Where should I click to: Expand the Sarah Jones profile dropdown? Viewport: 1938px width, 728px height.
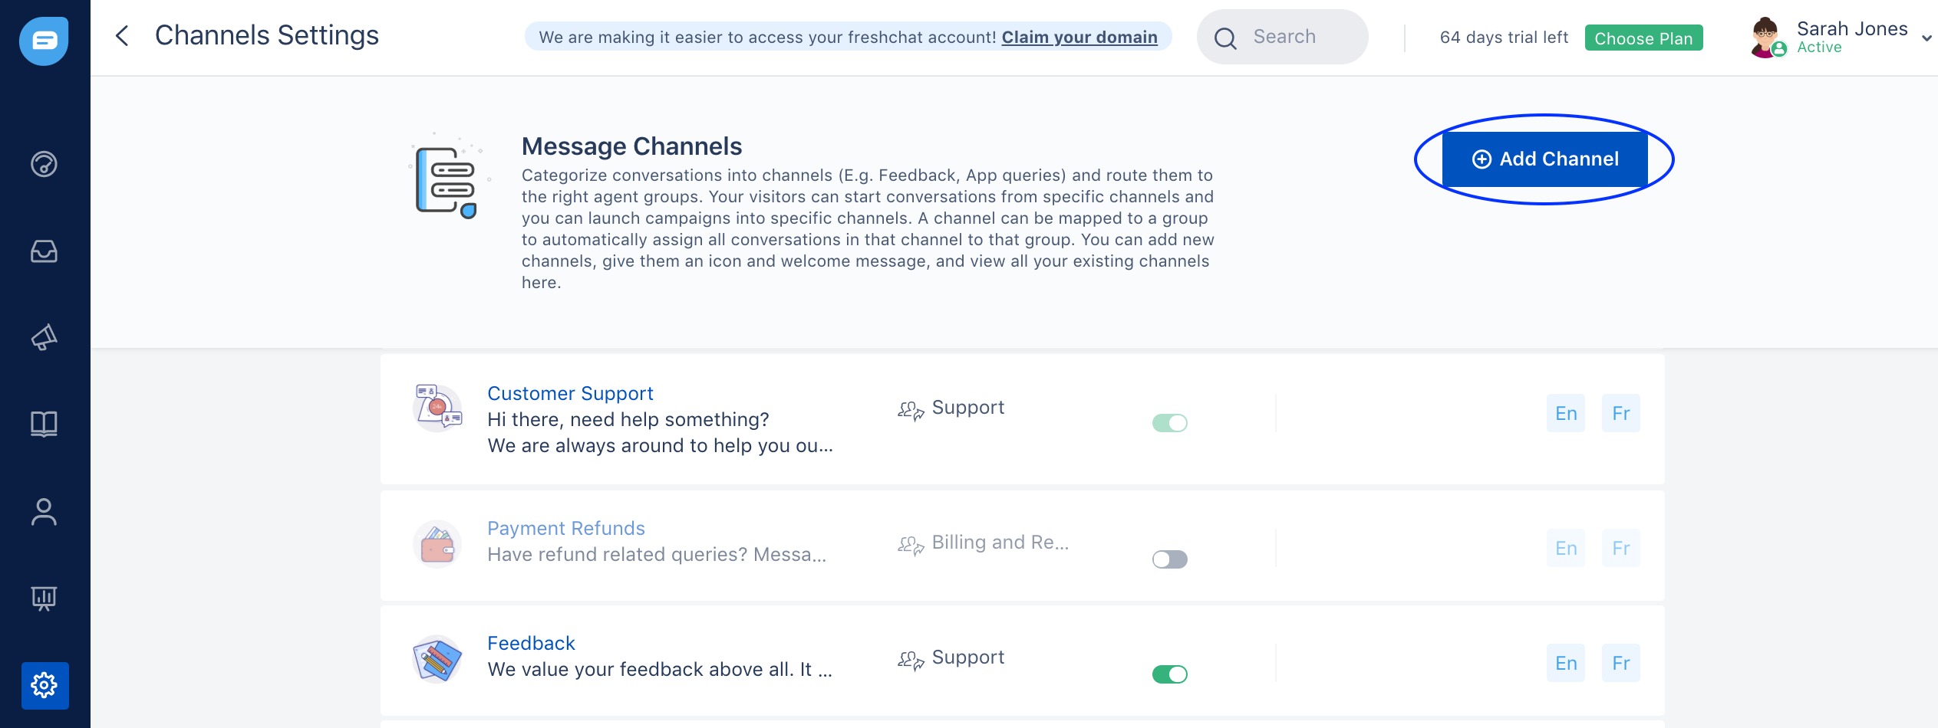(x=1926, y=37)
